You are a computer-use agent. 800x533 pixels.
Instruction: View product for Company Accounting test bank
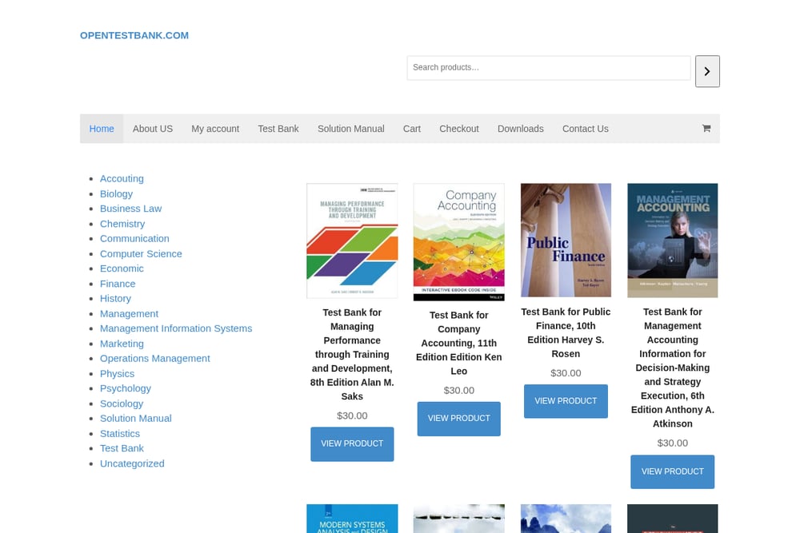click(x=458, y=419)
